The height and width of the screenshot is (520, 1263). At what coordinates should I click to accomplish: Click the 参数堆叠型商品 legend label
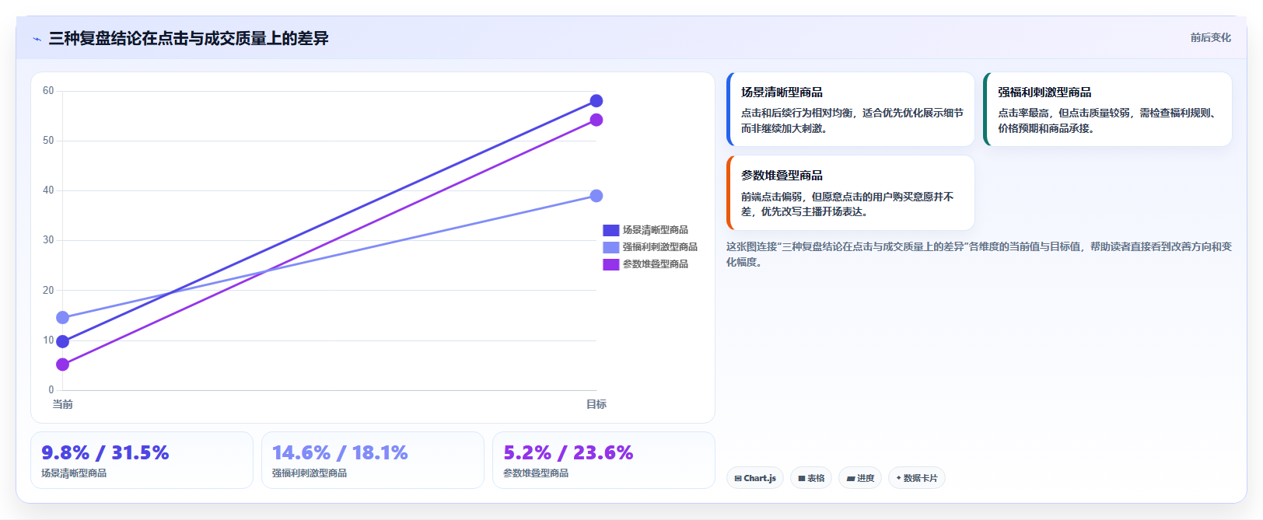655,264
